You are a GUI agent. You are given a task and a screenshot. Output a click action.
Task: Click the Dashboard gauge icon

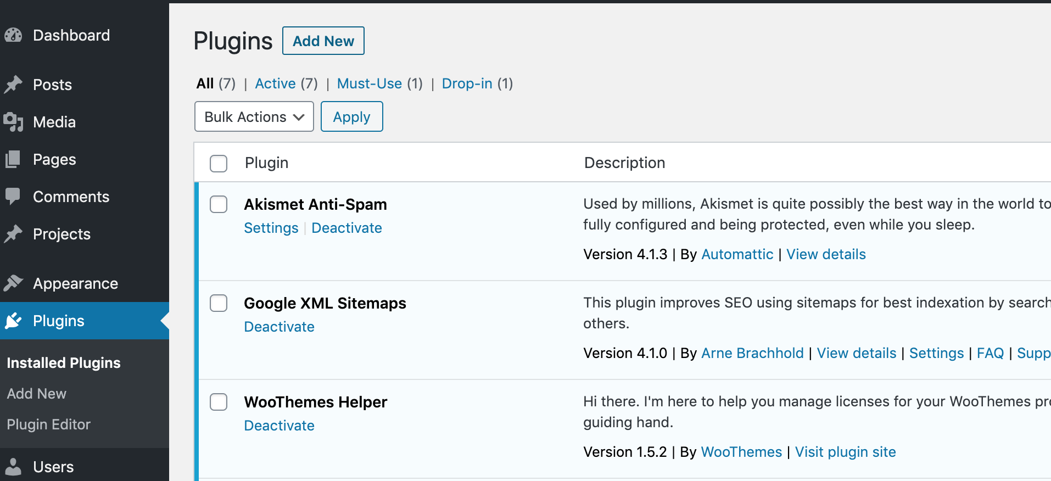[x=13, y=36]
